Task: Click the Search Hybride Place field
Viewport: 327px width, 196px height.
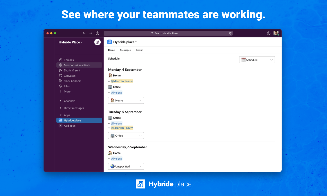Action: click(168, 33)
